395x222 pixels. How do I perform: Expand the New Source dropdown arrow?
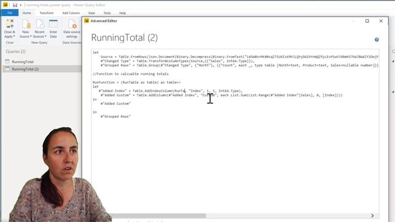click(31, 36)
